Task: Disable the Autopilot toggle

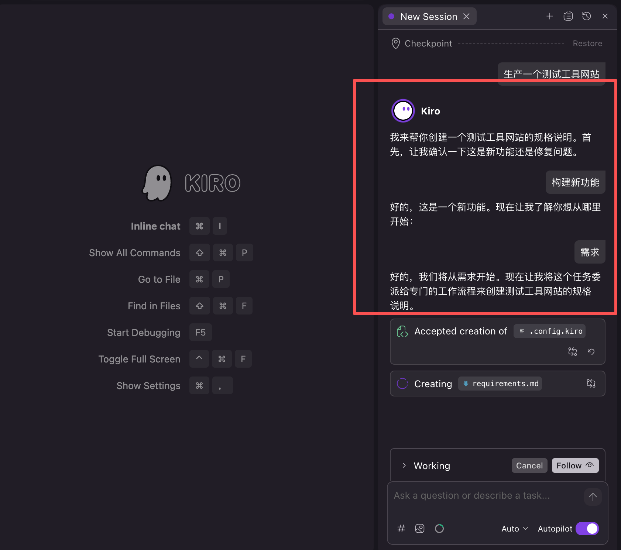Action: 587,528
